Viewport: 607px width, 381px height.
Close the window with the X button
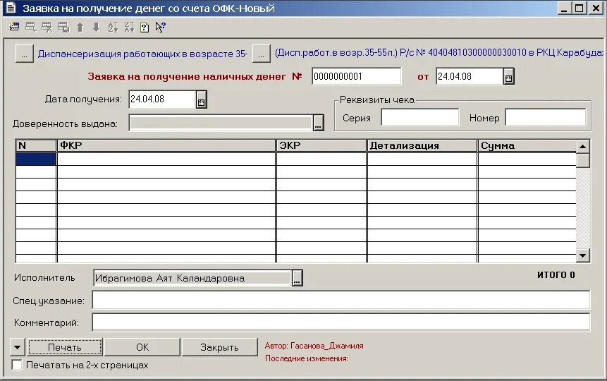(596, 8)
